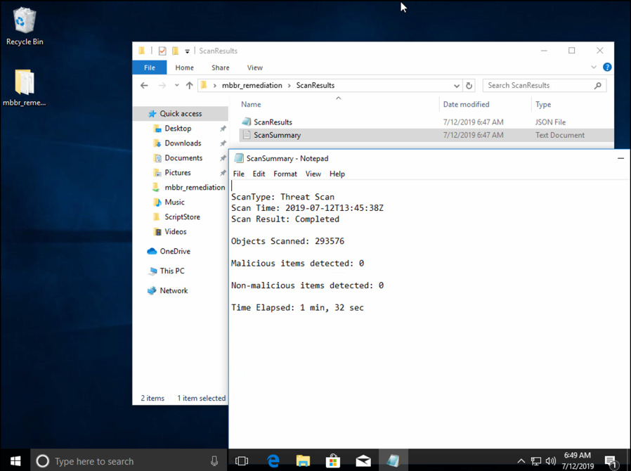Viewport: 631px width, 471px height.
Task: Click the Properties icon in the Explorer quick access toolbar
Action: coord(162,51)
